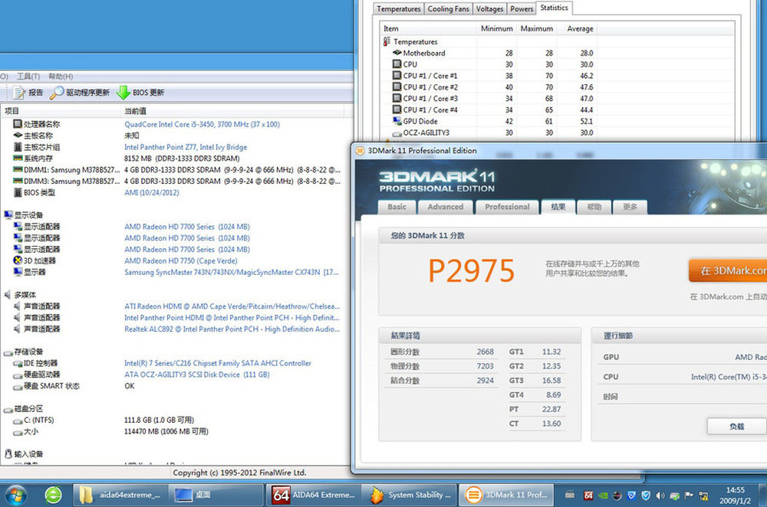The width and height of the screenshot is (767, 507).
Task: Open the Intel(R) 7 Series SATA AHCI Controller link
Action: [x=218, y=363]
